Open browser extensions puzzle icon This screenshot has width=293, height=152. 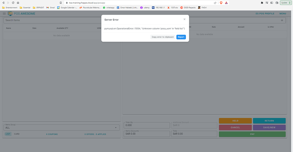262,3
